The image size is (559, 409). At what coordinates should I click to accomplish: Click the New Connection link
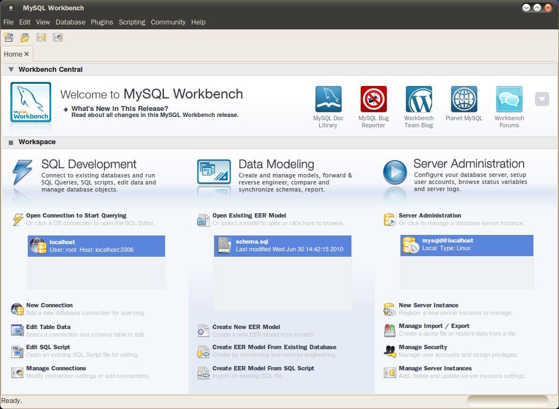click(50, 305)
